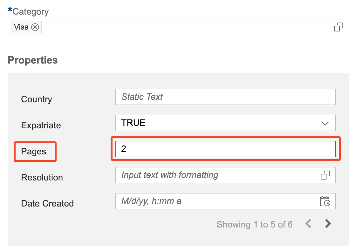The image size is (356, 251).
Task: Click the Showing 1 to 5 of 6 text
Action: point(254,225)
